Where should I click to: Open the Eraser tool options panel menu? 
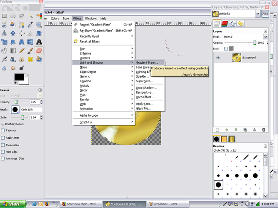tap(40, 90)
